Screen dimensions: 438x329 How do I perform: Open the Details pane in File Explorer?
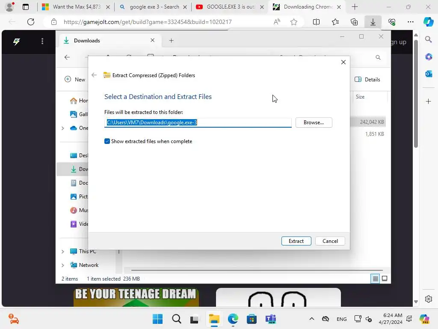click(367, 79)
